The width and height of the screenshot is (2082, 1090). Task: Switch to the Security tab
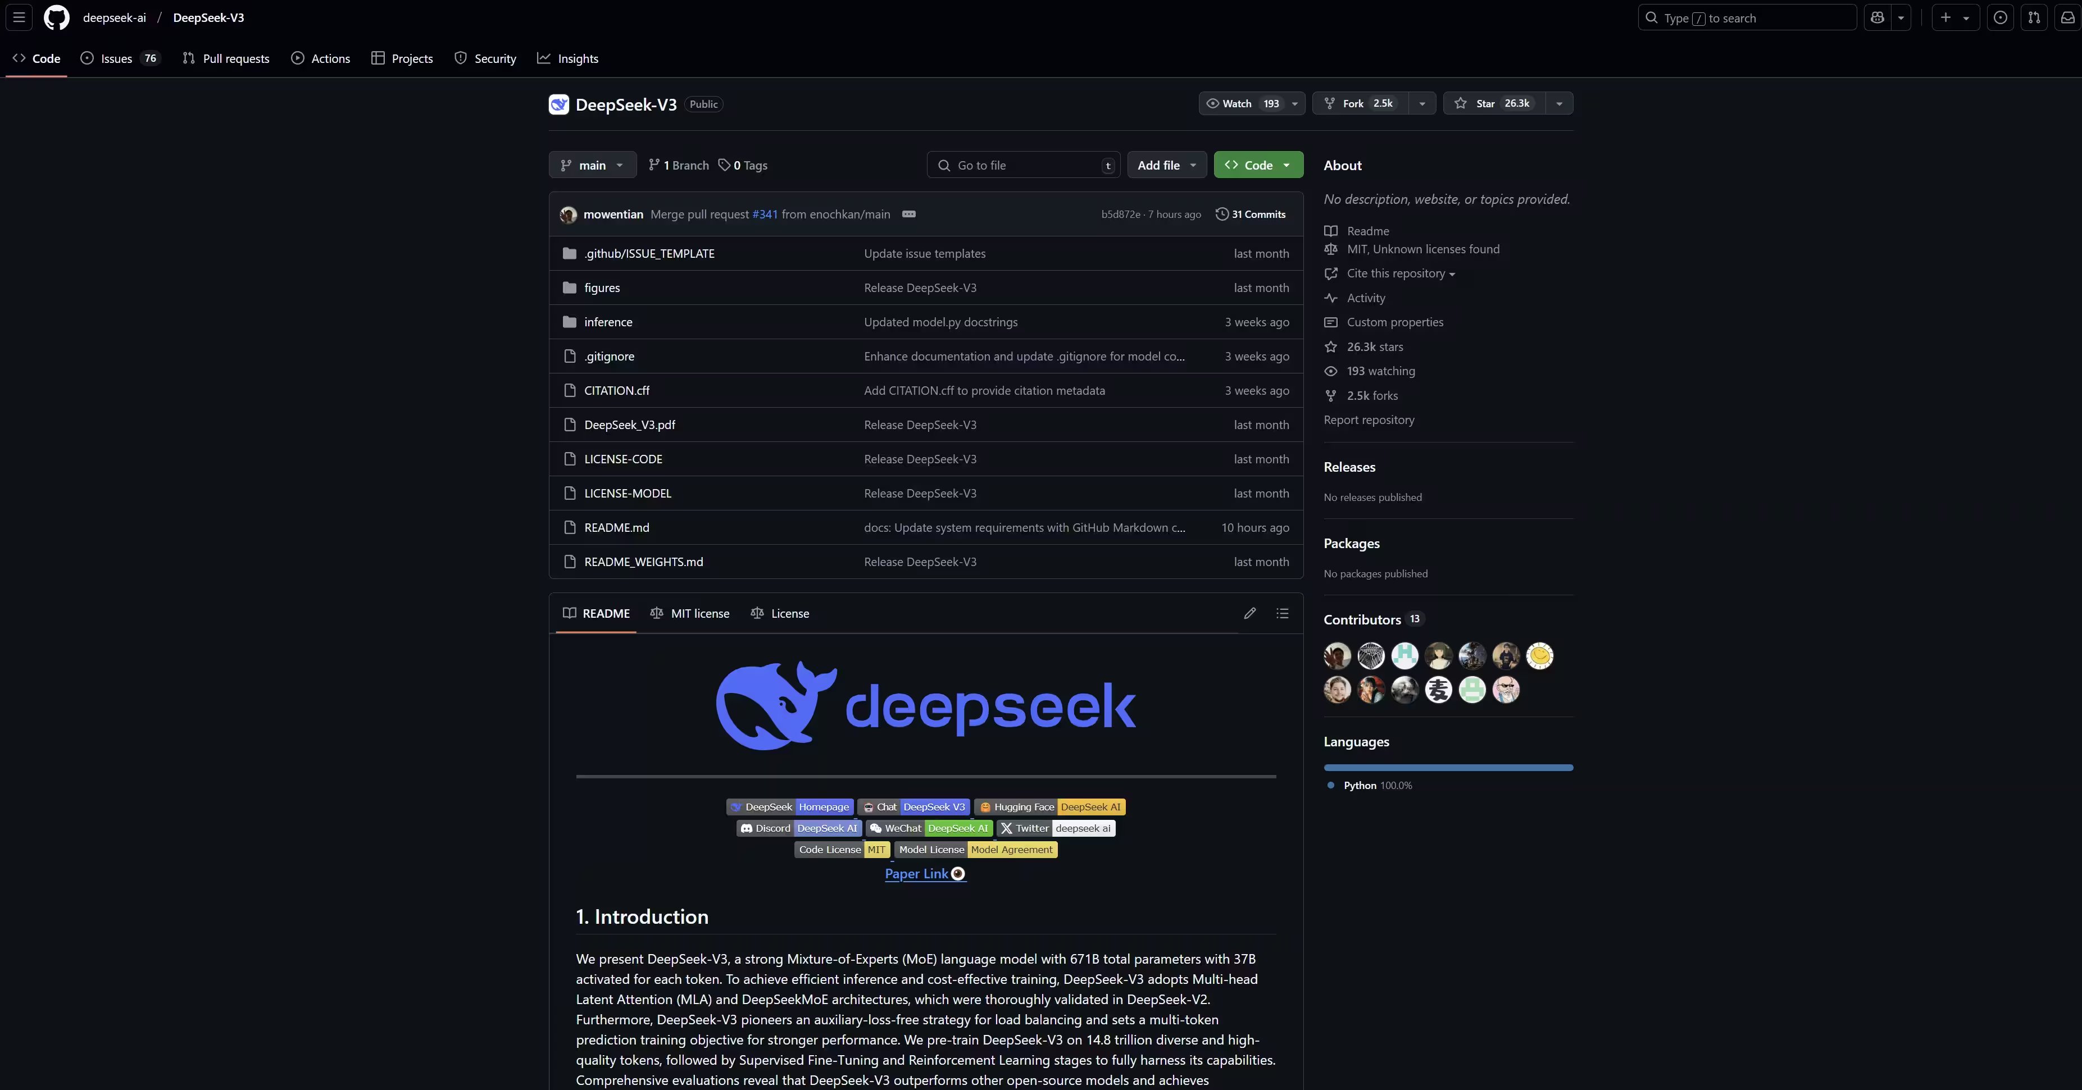coord(485,58)
